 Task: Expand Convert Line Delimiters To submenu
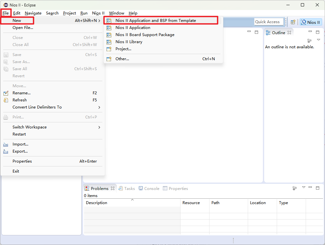point(53,107)
